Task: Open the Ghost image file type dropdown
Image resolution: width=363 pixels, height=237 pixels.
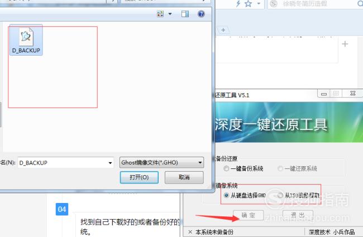Action: tap(161, 162)
